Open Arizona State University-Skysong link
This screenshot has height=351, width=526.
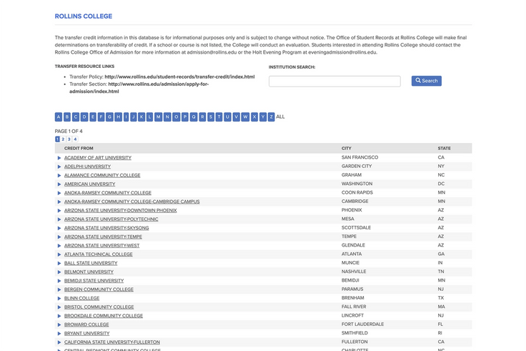pyautogui.click(x=106, y=228)
